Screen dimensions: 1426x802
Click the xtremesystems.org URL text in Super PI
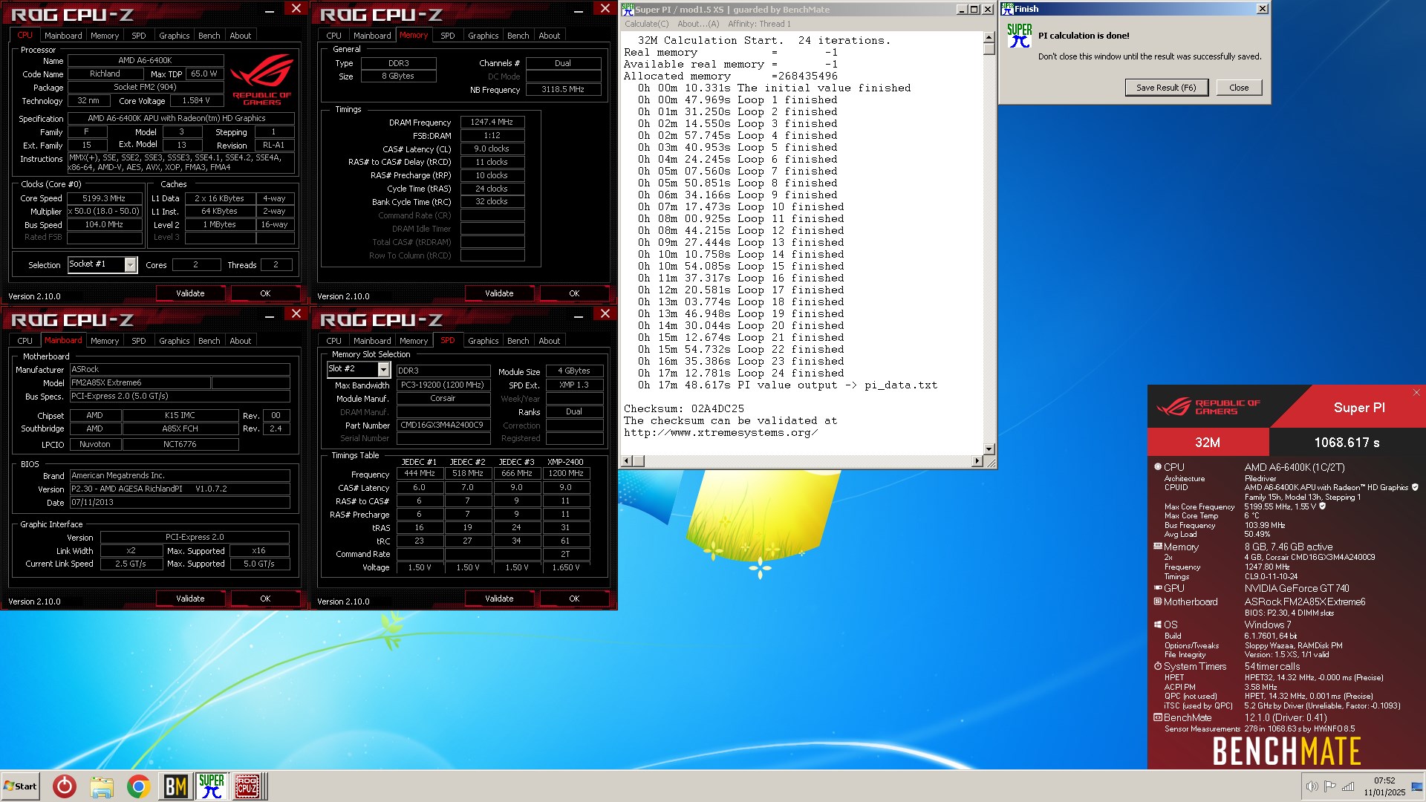(720, 432)
